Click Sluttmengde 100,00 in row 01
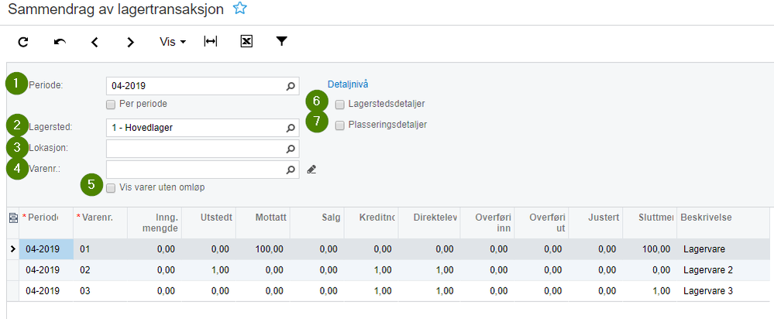Screen dimensions: 774x319 (x=650, y=249)
